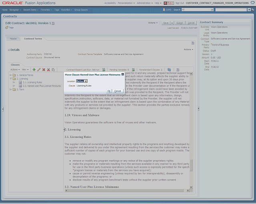Click the pencil Edit clause icon
Screen dimensions: 256x204
(39, 70)
